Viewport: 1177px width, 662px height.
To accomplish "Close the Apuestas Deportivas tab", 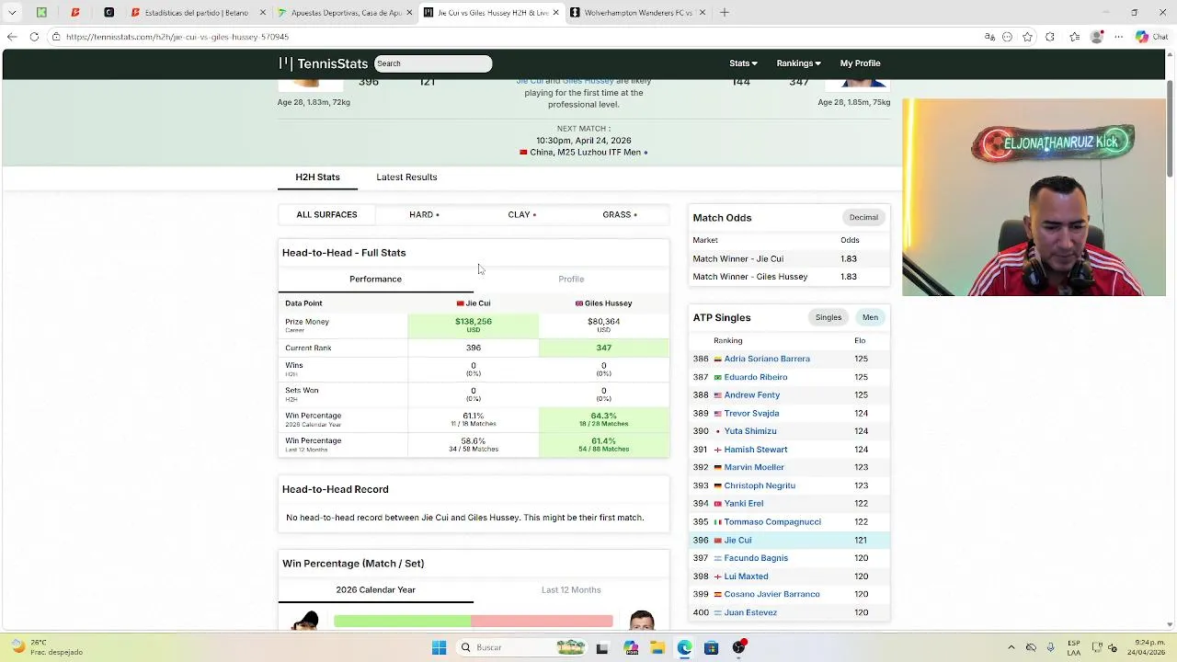I will (409, 13).
